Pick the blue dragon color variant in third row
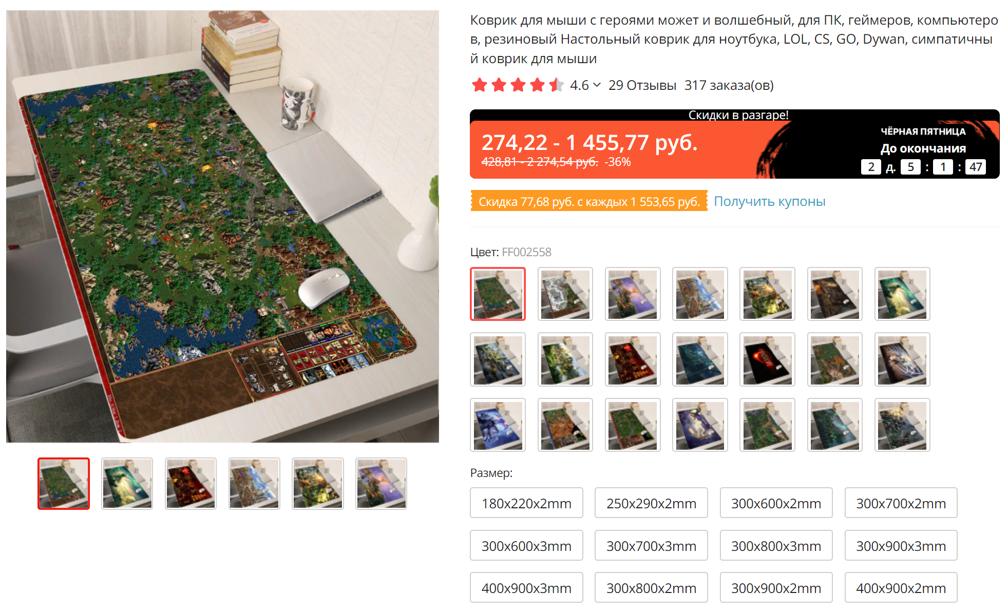1008x612 pixels. [498, 425]
